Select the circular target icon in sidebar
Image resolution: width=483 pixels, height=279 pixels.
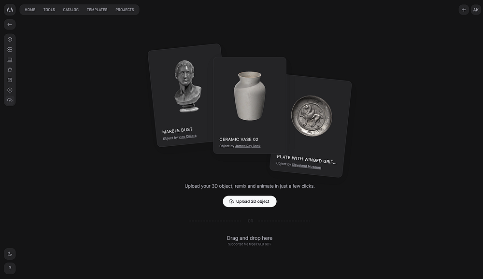[10, 90]
